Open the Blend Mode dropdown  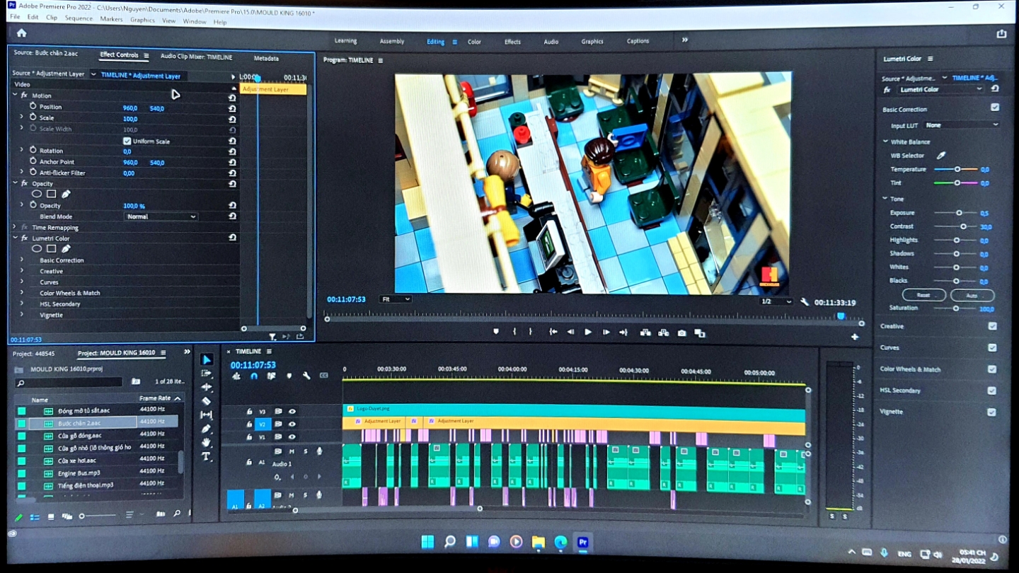[x=161, y=216]
